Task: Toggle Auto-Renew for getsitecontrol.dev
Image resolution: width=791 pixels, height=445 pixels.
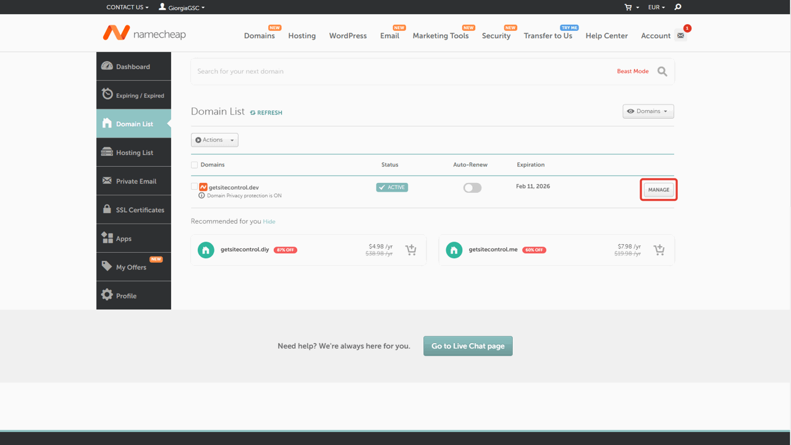Action: click(472, 188)
